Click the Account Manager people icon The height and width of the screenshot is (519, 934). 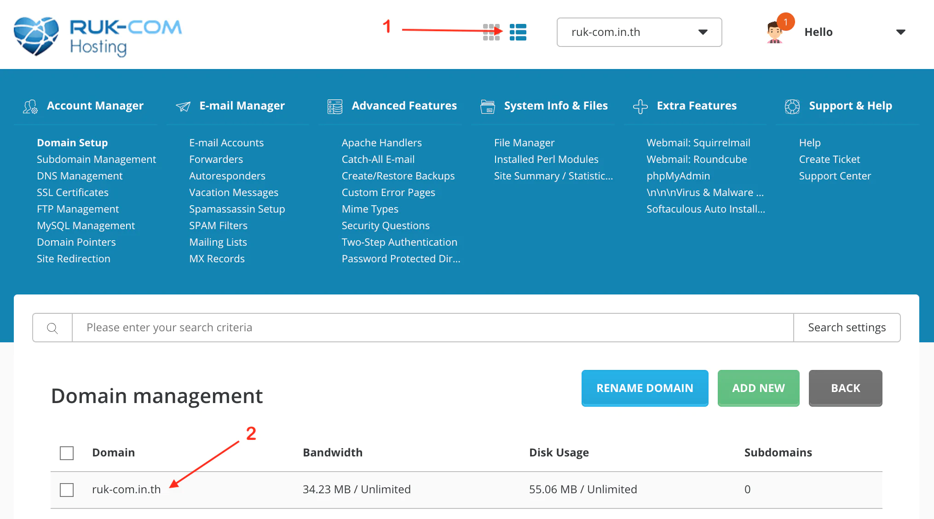pyautogui.click(x=30, y=106)
